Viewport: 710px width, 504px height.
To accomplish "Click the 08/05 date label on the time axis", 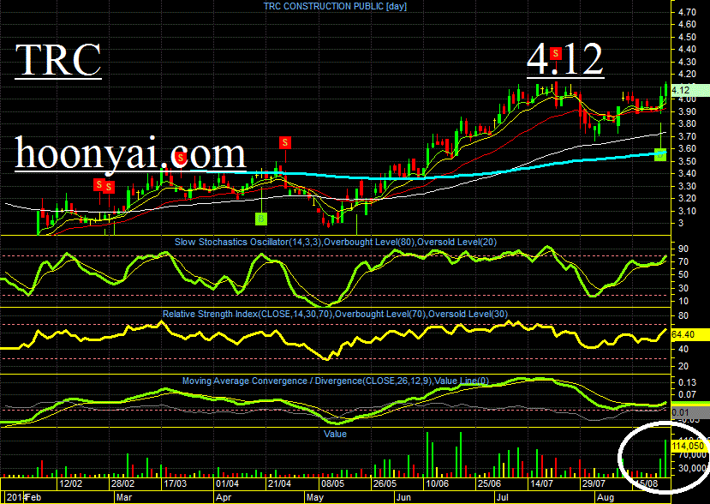I will coord(333,483).
